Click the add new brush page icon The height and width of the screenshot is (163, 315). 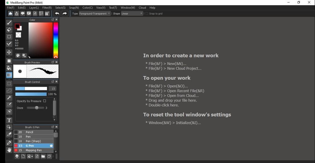click(23, 156)
